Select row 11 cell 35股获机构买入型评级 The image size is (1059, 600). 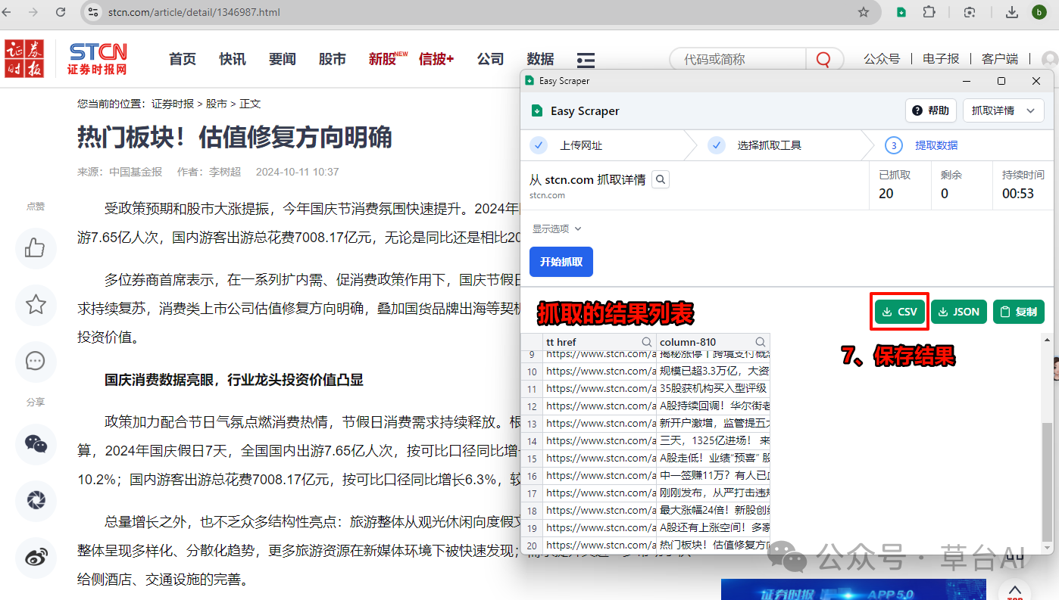713,389
